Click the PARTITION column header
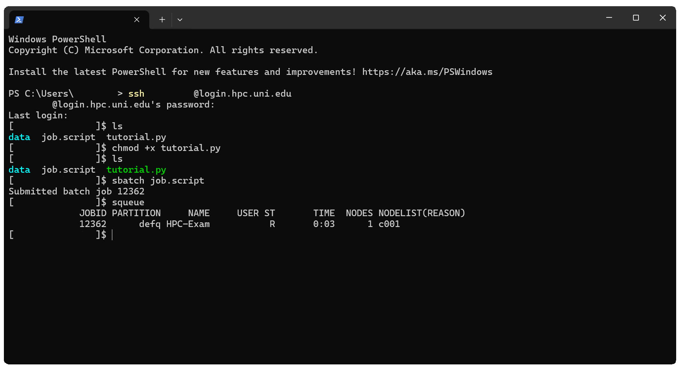 coord(136,213)
